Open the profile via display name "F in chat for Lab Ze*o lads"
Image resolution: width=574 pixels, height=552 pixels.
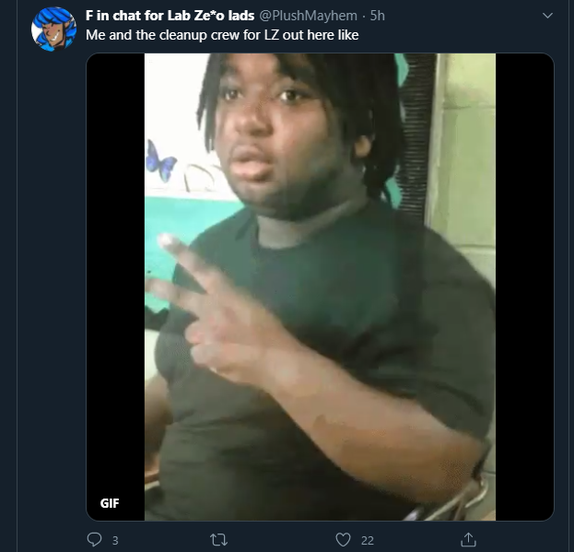click(x=170, y=16)
